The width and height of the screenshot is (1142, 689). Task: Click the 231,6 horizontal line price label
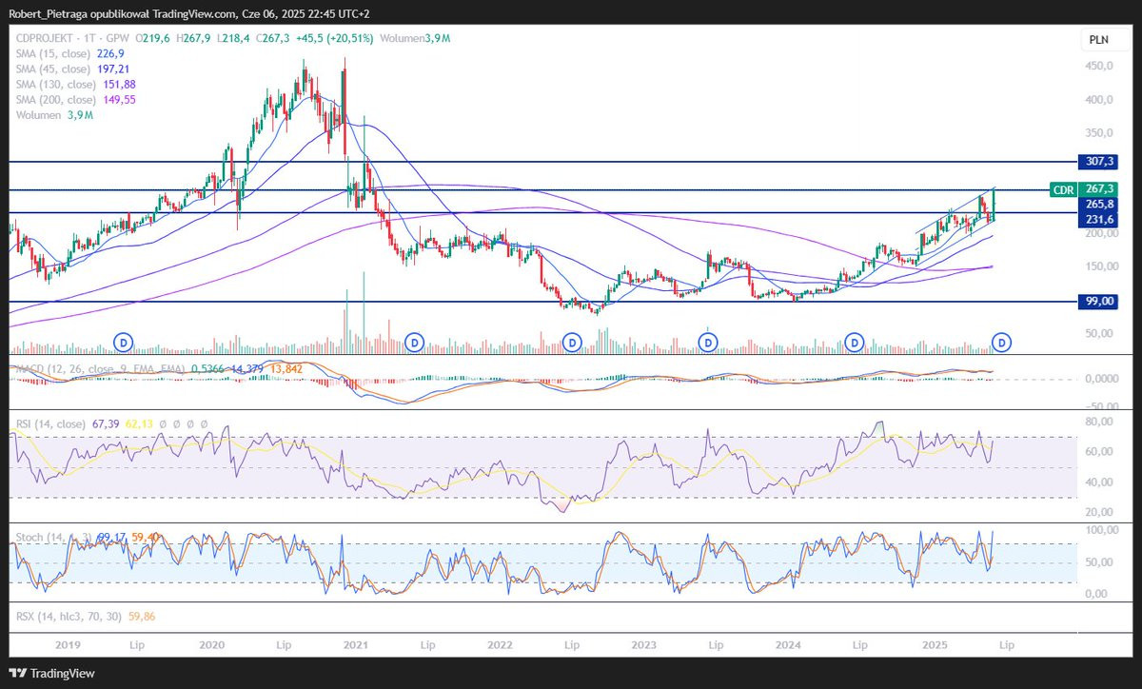[x=1099, y=220]
